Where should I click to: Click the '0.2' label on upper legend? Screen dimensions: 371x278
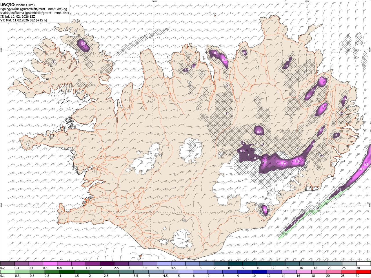[x=2, y=268]
